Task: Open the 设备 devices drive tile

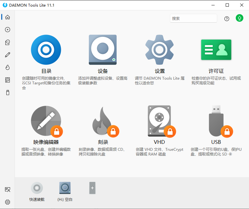Action: tap(102, 50)
